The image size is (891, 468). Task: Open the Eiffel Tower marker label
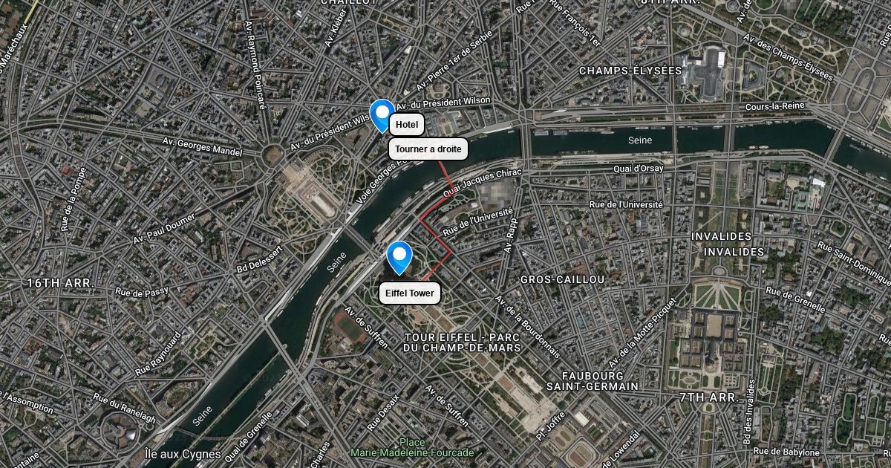click(410, 293)
